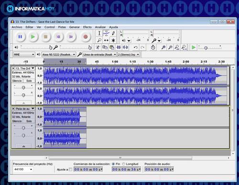Open the Ver menu
The height and width of the screenshot is (185, 239).
[39, 27]
